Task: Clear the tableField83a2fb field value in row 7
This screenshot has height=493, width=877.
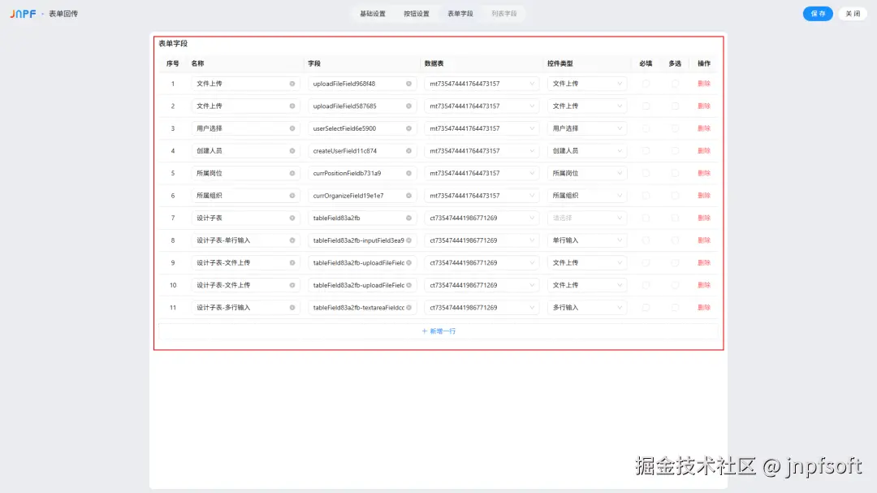Action: coord(408,218)
